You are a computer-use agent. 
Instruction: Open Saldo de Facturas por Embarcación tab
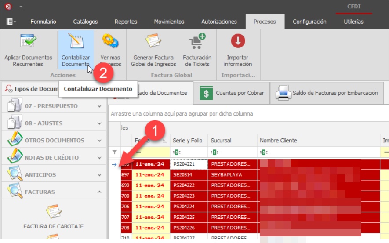click(327, 93)
